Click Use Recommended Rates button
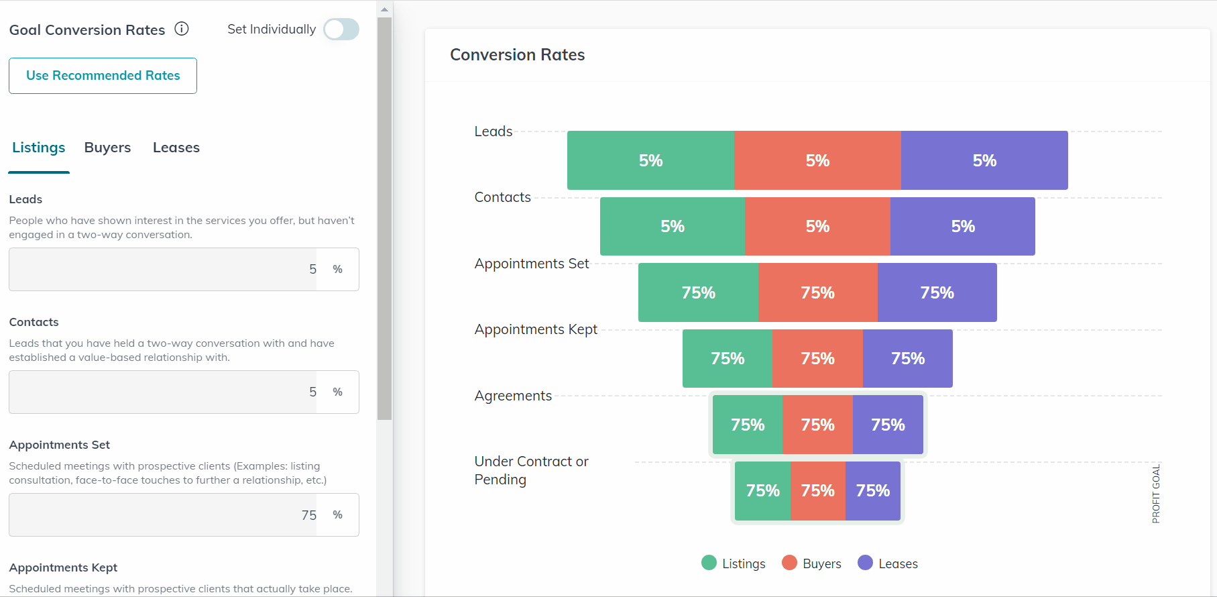This screenshot has width=1217, height=597. [x=103, y=76]
